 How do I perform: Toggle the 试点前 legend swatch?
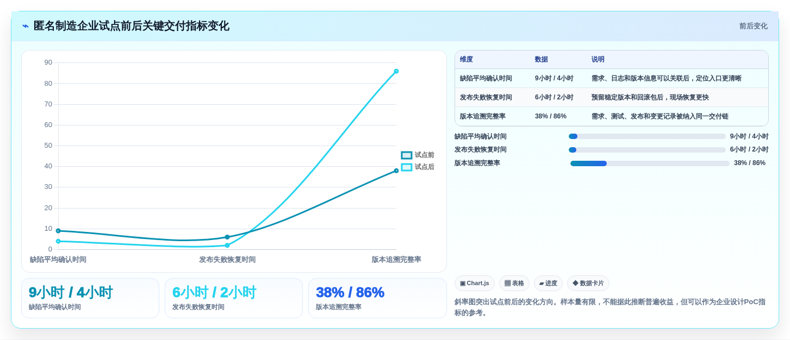(x=407, y=155)
